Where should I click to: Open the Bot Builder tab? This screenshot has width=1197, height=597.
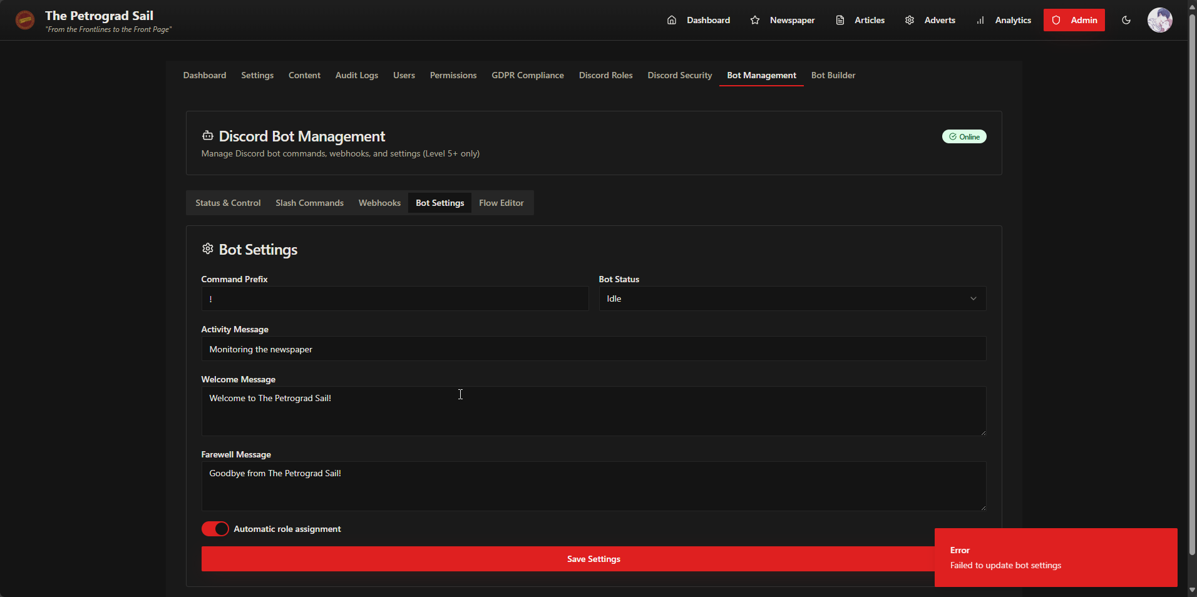pos(833,75)
